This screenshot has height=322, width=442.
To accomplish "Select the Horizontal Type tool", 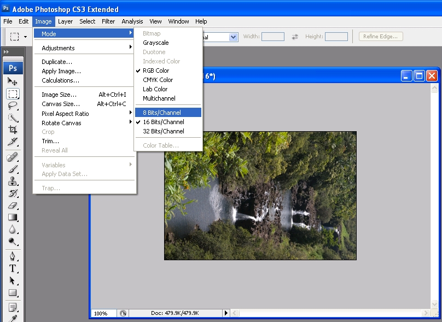I will [13, 268].
